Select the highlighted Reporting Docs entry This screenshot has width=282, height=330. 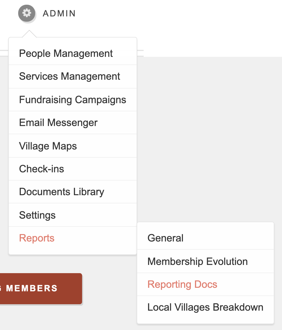pos(182,284)
